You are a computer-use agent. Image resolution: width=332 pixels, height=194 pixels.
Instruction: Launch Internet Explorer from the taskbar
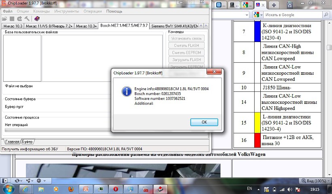tap(25, 189)
